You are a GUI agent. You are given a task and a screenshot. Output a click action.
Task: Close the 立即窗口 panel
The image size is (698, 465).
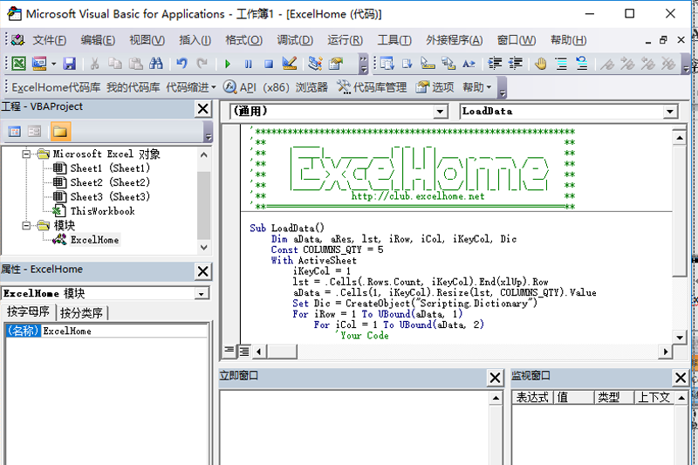[495, 378]
